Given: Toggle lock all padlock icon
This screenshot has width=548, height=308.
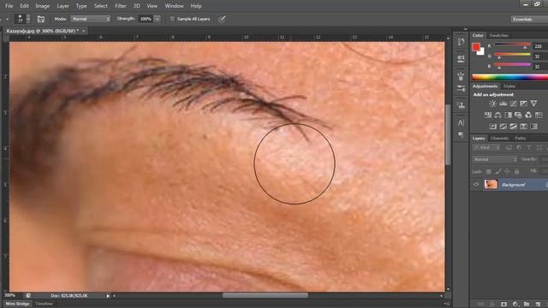Looking at the screenshot, I should point(516,171).
